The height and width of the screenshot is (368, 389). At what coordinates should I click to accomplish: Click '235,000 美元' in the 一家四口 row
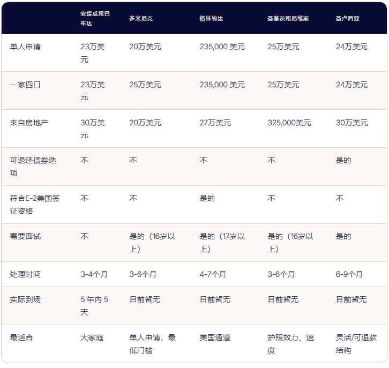pos(222,85)
